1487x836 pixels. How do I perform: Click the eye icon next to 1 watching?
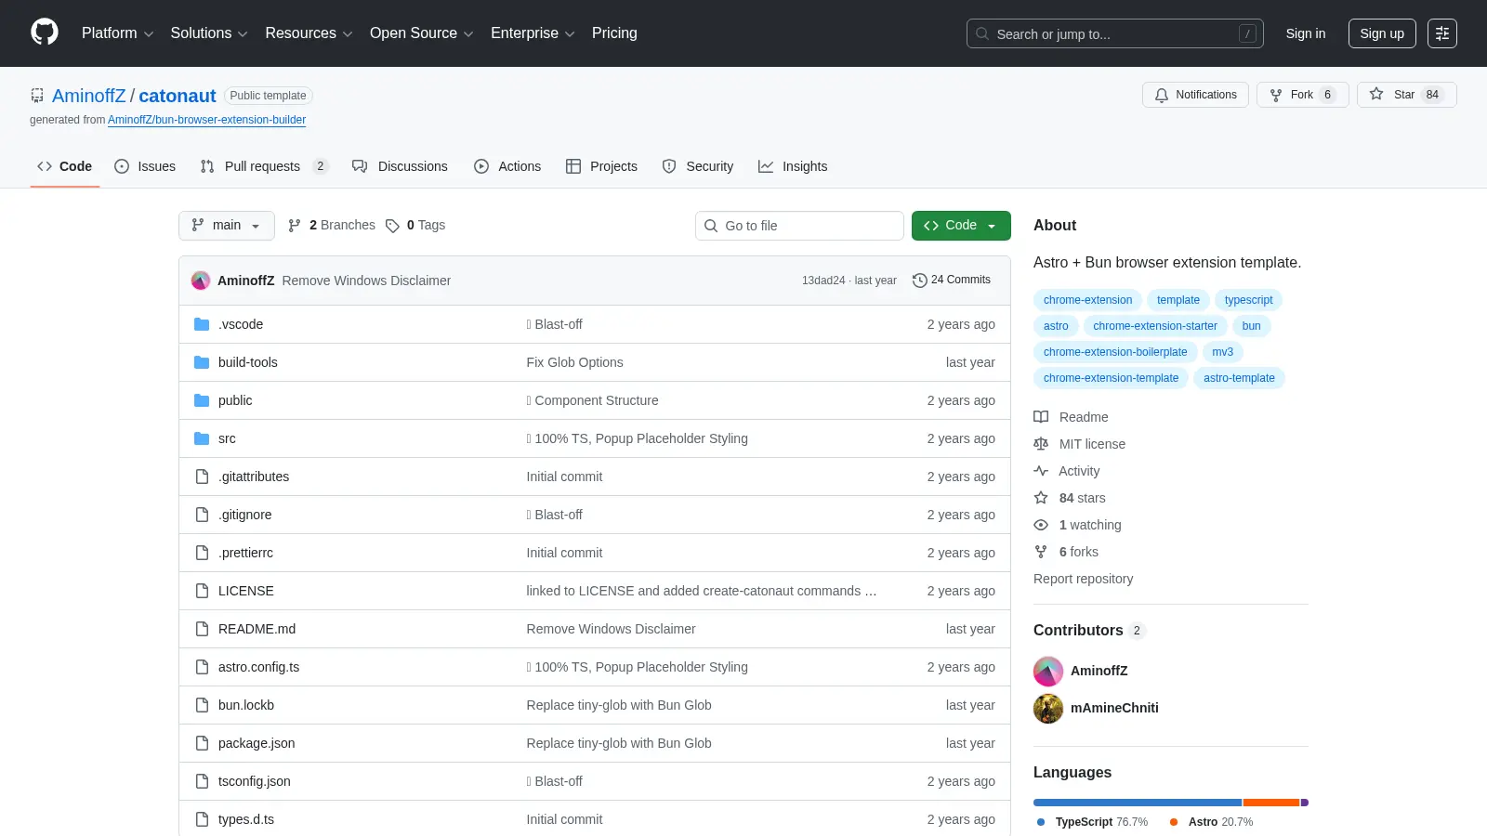(x=1041, y=525)
